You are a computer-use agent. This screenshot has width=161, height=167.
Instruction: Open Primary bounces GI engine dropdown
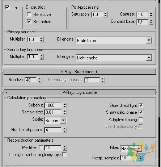114,40
